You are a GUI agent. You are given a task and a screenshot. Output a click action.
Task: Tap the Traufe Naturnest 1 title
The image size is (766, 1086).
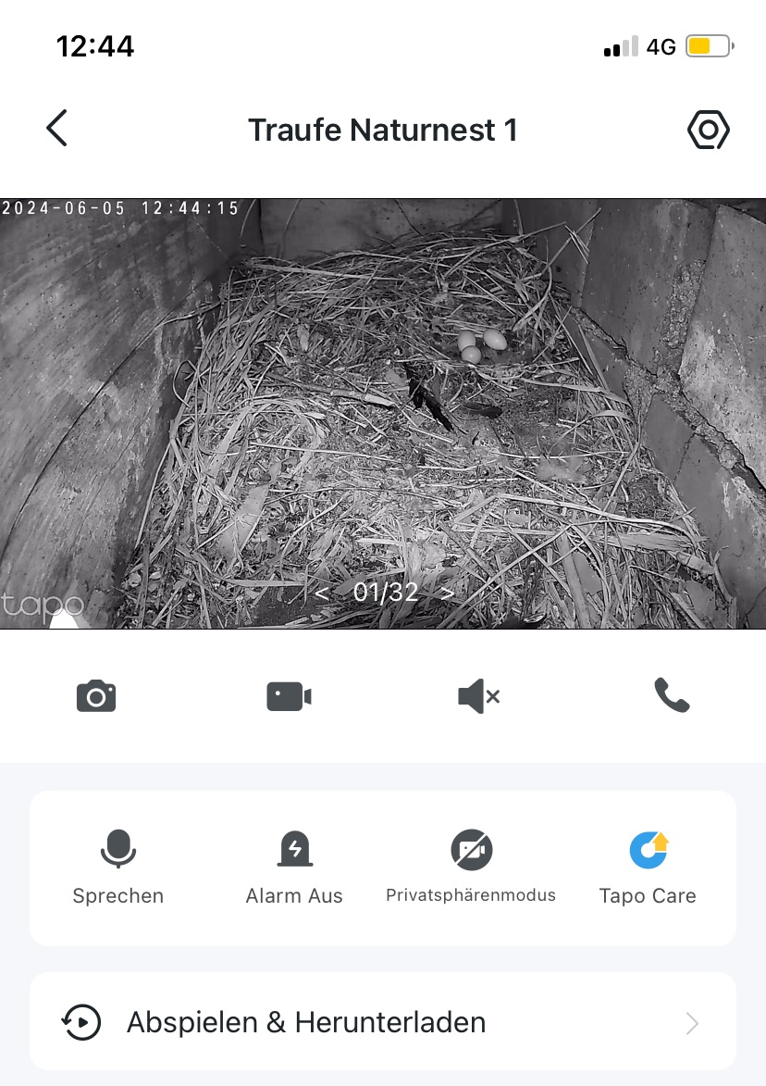coord(383,130)
